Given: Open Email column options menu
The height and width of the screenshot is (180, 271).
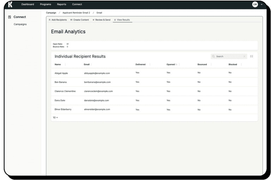Looking at the screenshot, I should coord(91,64).
